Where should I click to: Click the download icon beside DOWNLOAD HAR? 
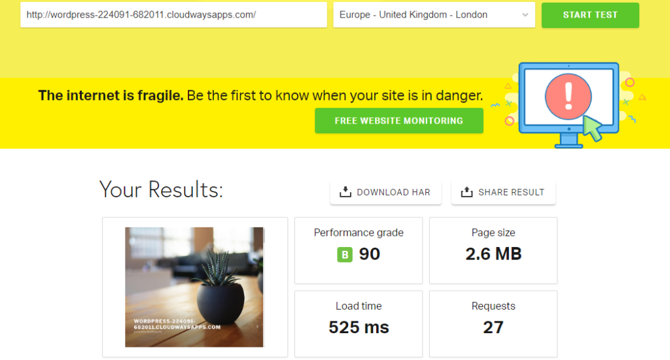tap(345, 192)
